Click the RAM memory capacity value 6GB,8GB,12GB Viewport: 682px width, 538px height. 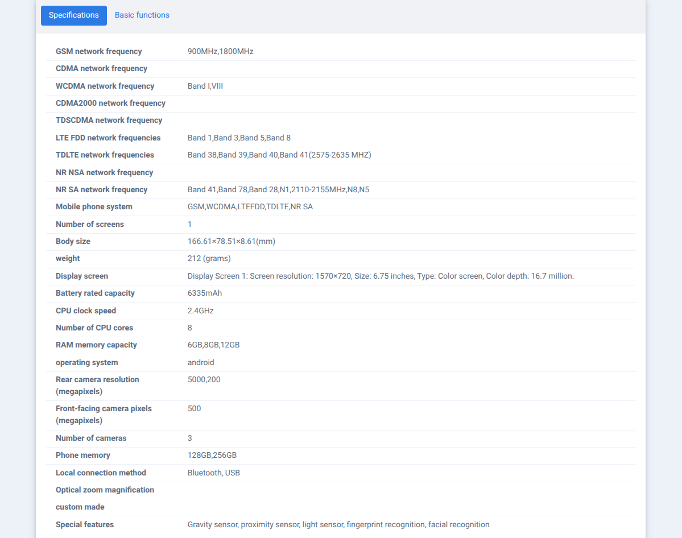pyautogui.click(x=213, y=345)
